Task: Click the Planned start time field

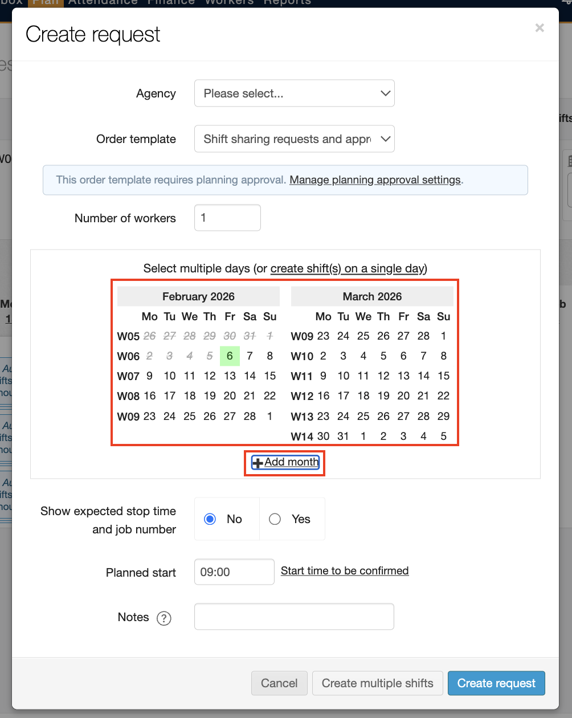Action: coord(234,572)
